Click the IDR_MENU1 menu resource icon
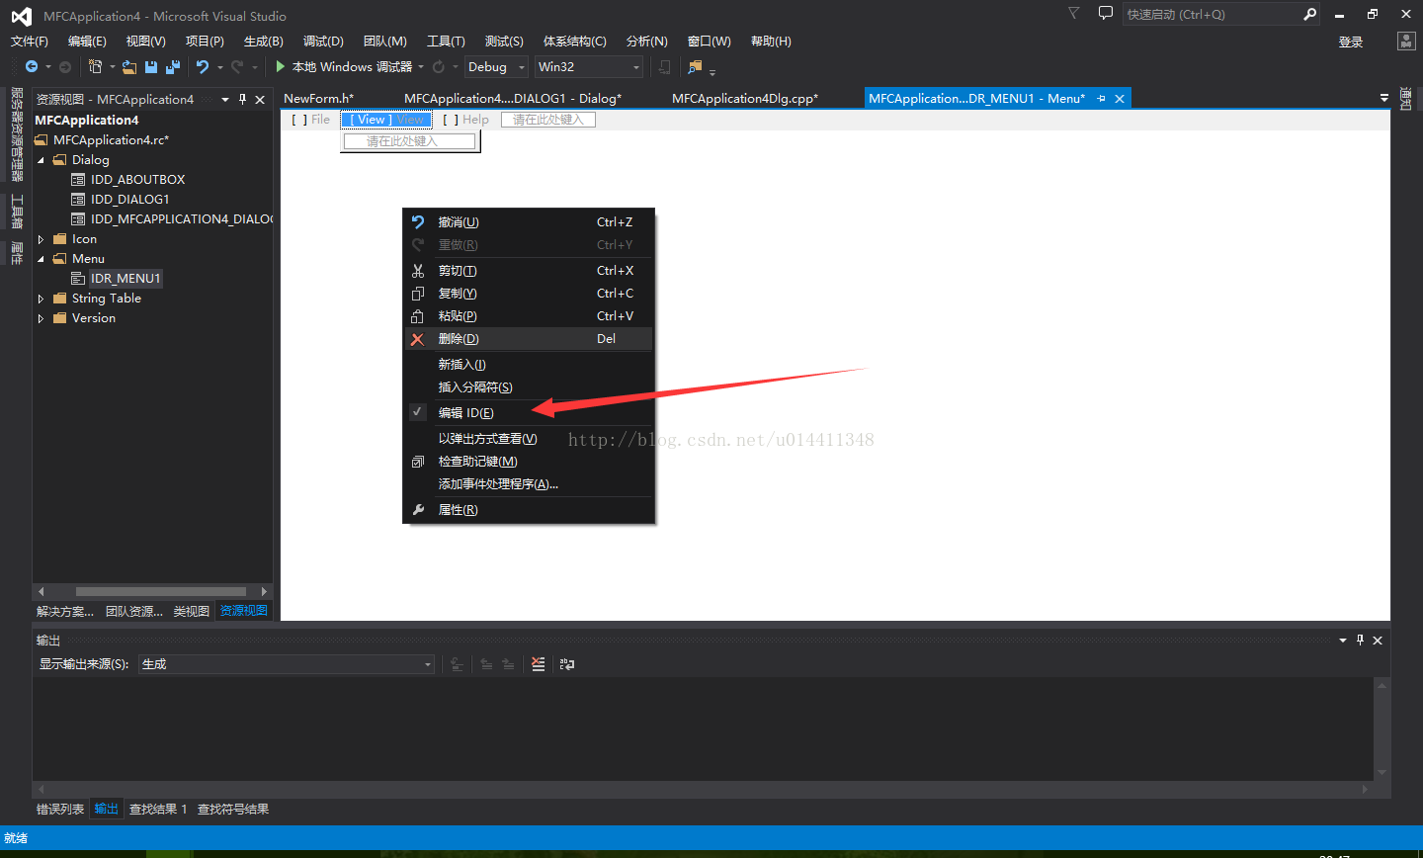 pyautogui.click(x=78, y=278)
